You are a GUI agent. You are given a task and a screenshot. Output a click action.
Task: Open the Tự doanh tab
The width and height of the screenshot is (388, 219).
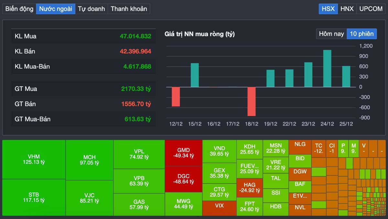pyautogui.click(x=92, y=9)
